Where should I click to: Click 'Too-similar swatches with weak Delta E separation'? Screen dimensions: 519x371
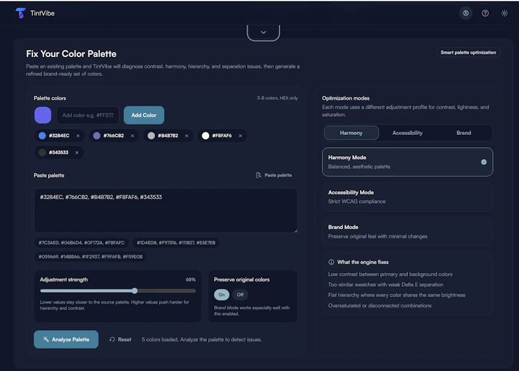tap(385, 285)
